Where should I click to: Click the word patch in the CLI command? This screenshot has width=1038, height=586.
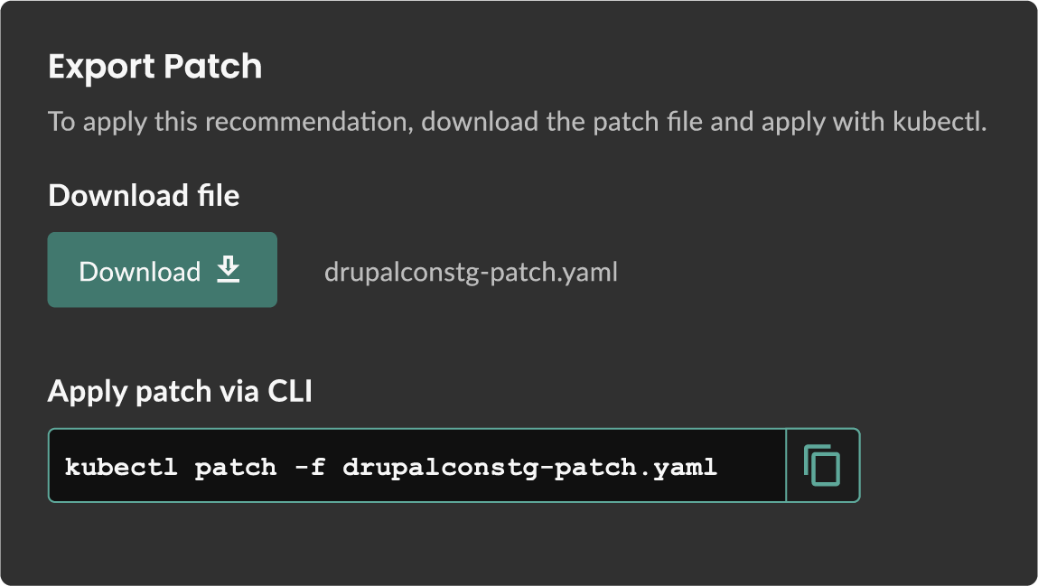[x=236, y=468]
